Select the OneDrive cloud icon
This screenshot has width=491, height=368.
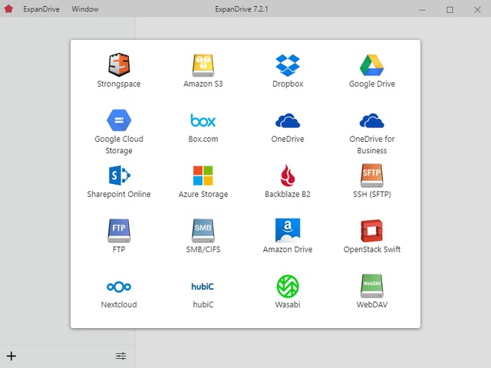click(288, 121)
